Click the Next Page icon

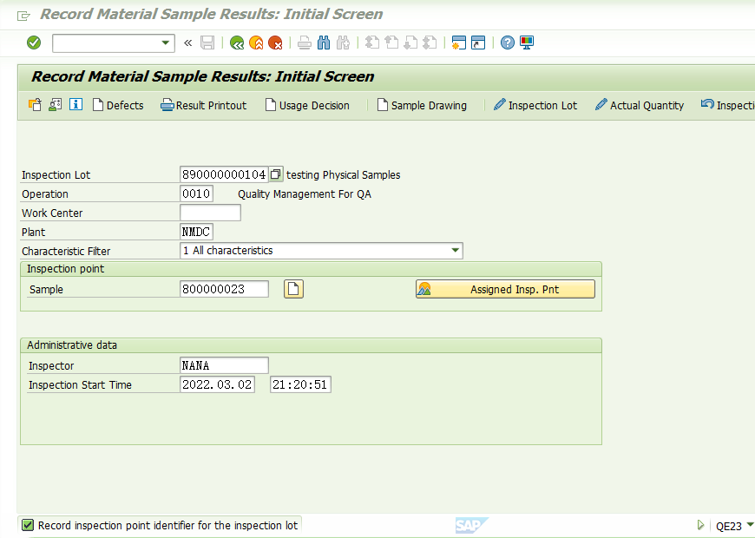tap(410, 43)
